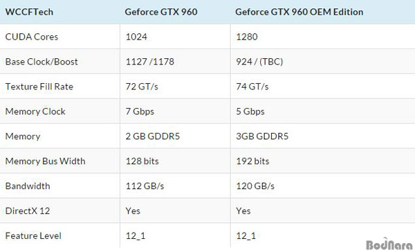This screenshot has width=415, height=252.
Task: Select the Geforce GTX 960 header
Action: pyautogui.click(x=161, y=12)
